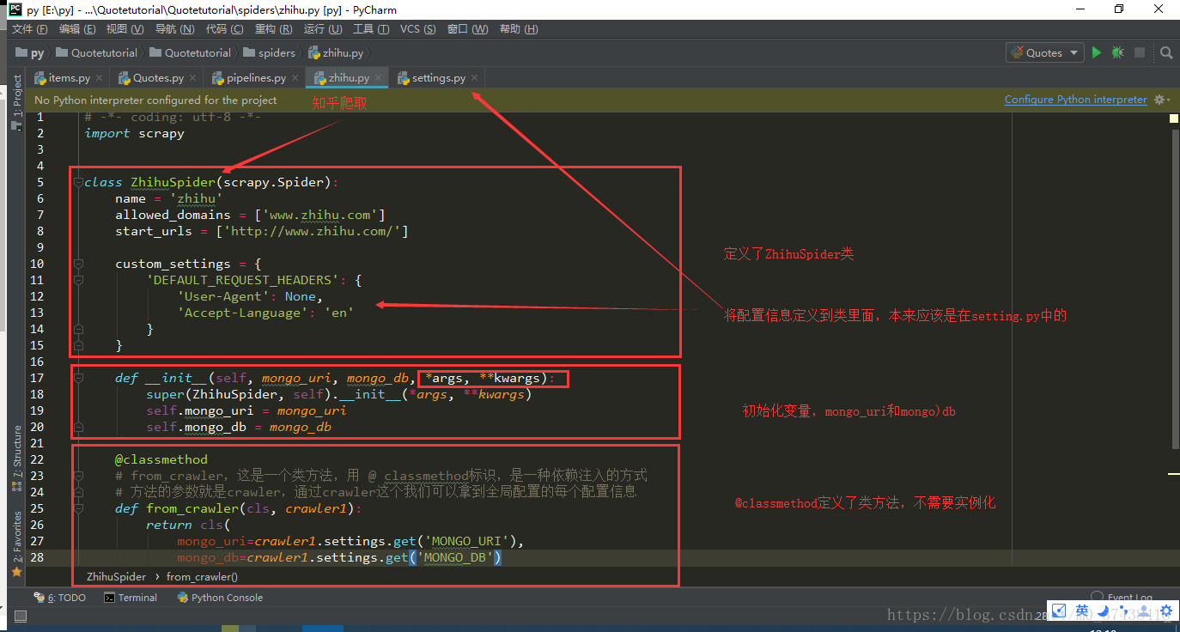The width and height of the screenshot is (1180, 632).
Task: Click the zhihu.py file breadcrumb
Action: tap(335, 52)
